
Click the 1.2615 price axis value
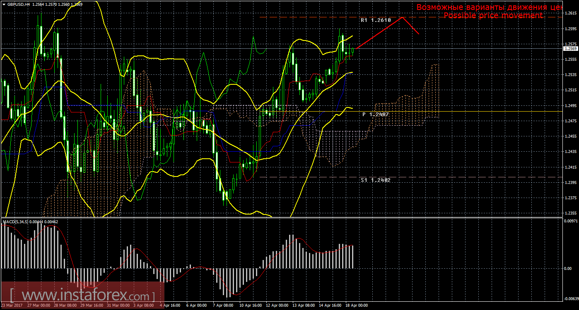(570, 13)
